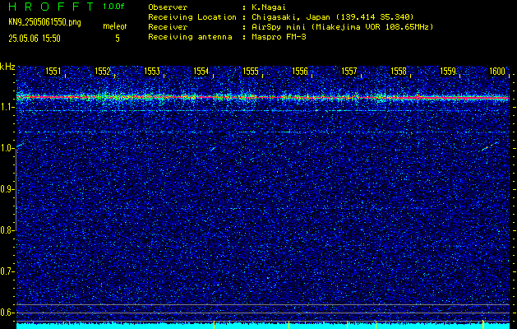Click the last yellow bottom marker before 1600
This screenshot has width=517, height=329.
[483, 325]
